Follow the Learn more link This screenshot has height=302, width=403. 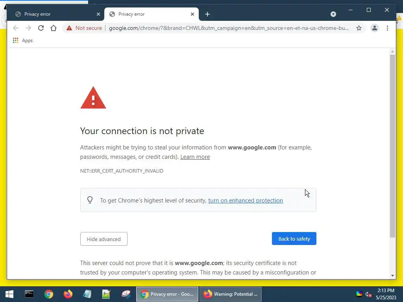195,157
